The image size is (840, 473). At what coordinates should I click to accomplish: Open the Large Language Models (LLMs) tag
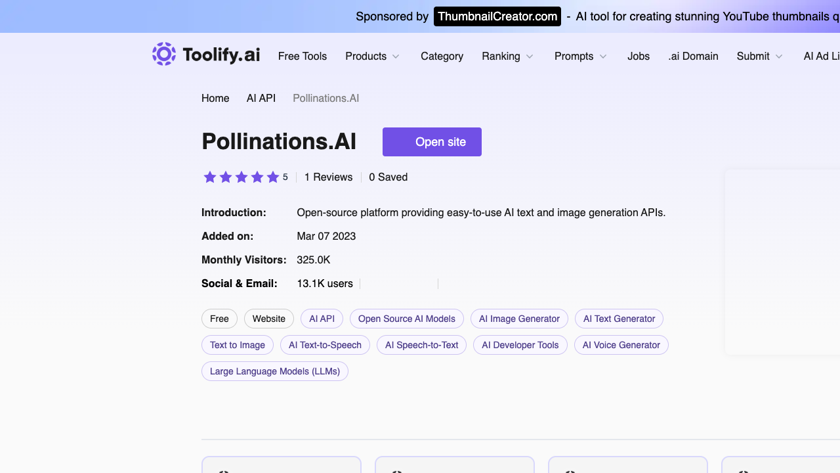coord(275,371)
